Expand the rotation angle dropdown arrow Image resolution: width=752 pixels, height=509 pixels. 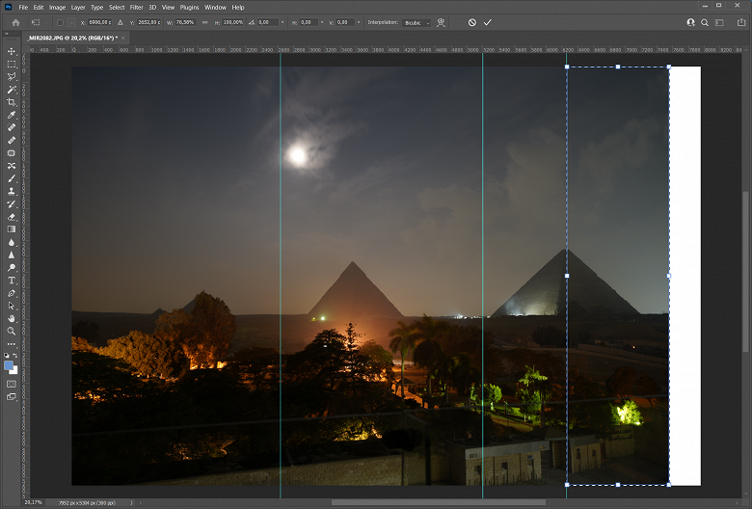(282, 22)
